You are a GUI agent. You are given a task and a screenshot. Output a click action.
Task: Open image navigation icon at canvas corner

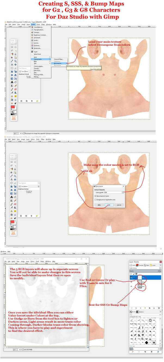(88, 347)
